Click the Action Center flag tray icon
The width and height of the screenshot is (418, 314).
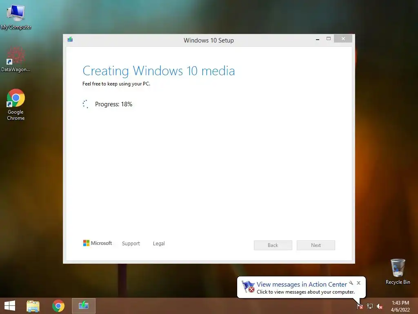click(x=360, y=306)
